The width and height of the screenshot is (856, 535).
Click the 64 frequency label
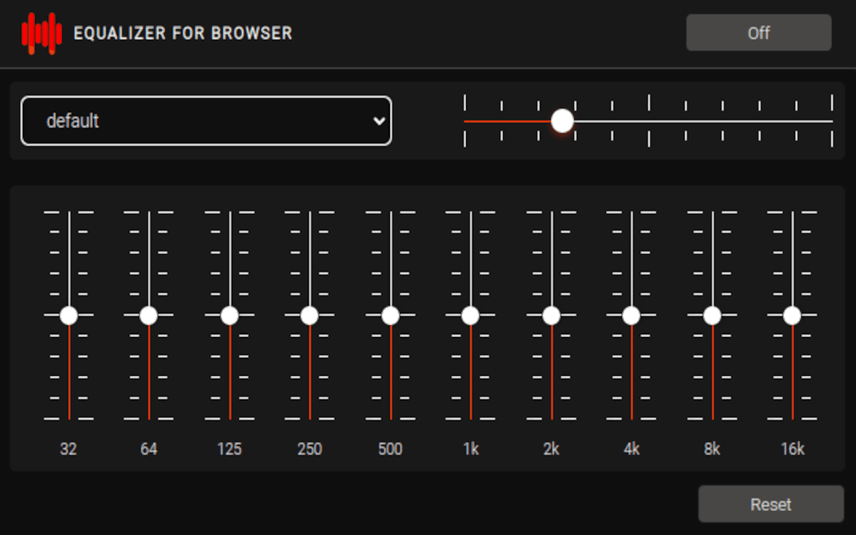coord(149,449)
